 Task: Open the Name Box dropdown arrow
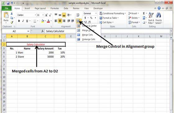pos(28,31)
